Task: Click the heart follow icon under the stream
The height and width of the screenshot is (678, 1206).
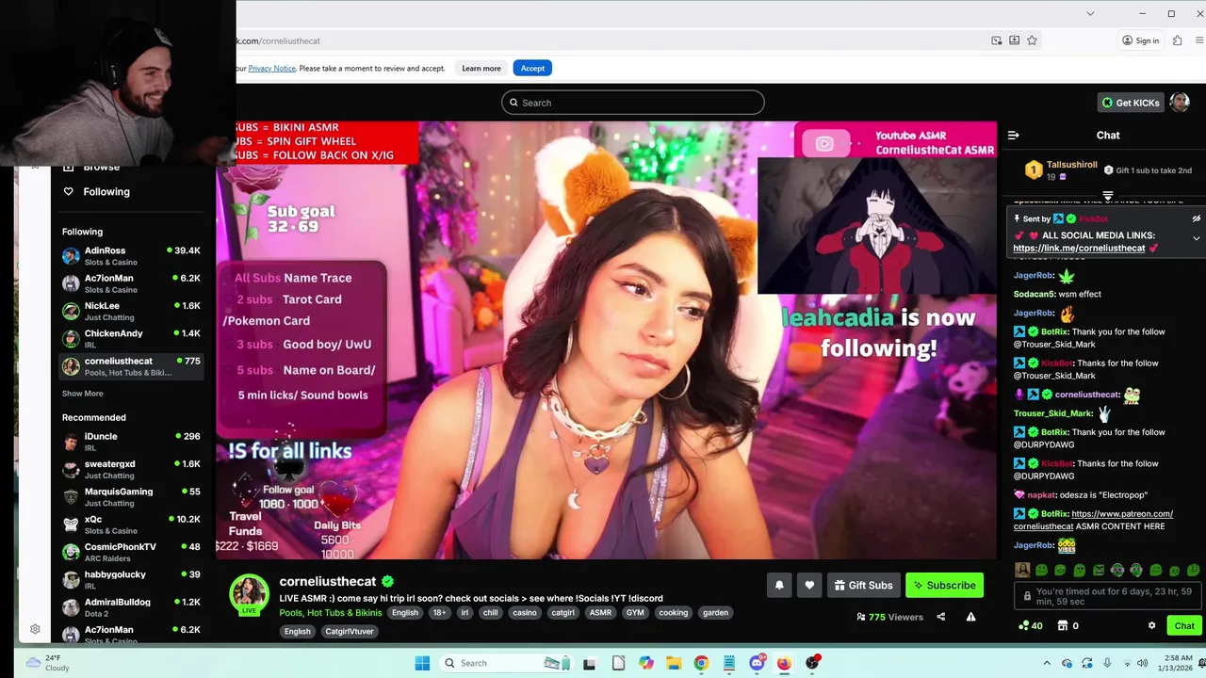Action: 809,585
